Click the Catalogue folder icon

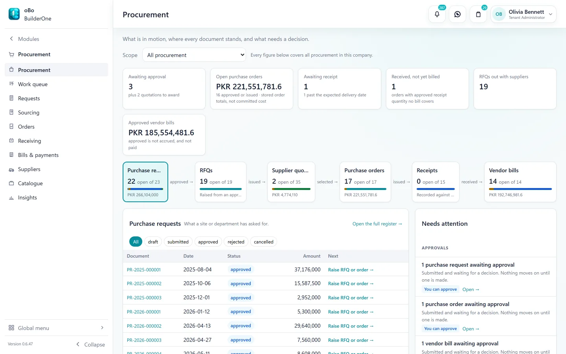(x=11, y=183)
